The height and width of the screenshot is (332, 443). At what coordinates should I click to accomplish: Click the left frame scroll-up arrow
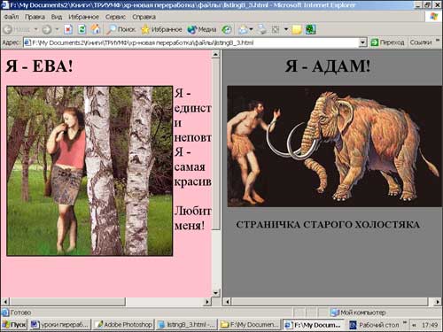216,54
